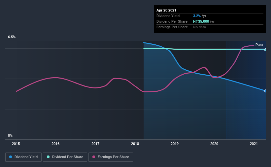Click the Dividend Yield endpoint marker

tap(265, 91)
